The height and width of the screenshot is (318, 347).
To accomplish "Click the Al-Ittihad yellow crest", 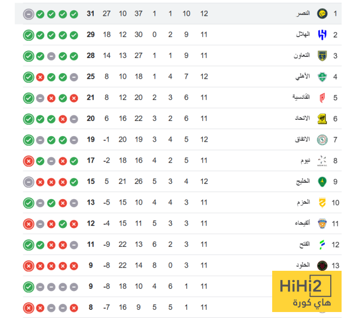I will [x=322, y=118].
